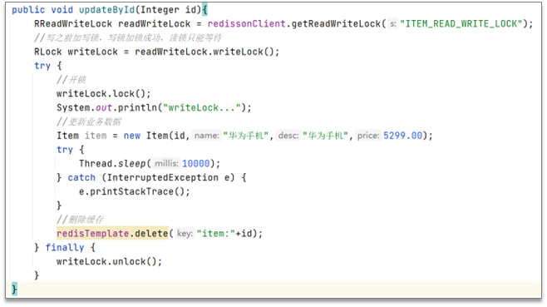Click the "item:" key string
The image size is (547, 307).
click(216, 233)
